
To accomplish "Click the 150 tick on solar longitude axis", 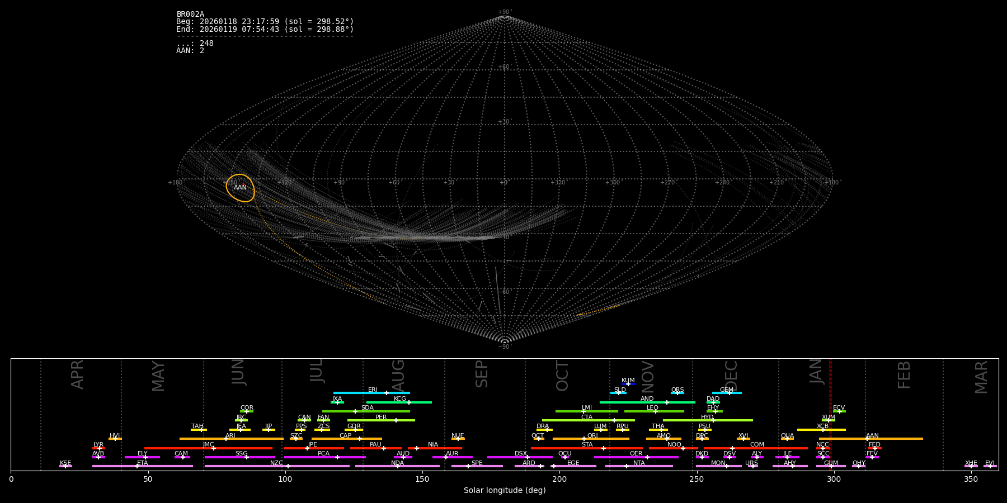I will [422, 479].
